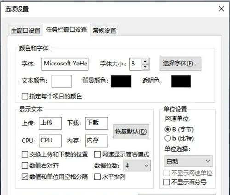The width and height of the screenshot is (230, 195).
Task: Pick the white 文本颜色 swatch
Action: [62, 81]
